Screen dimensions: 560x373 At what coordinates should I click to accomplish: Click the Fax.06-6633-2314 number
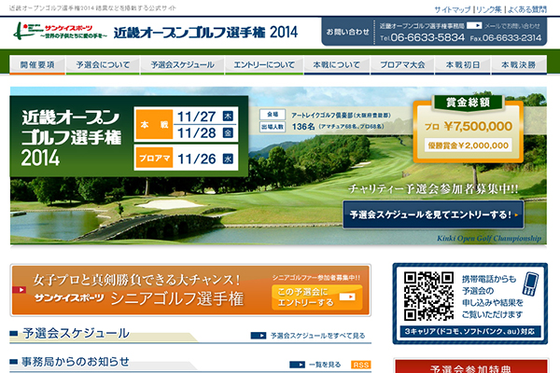point(506,37)
